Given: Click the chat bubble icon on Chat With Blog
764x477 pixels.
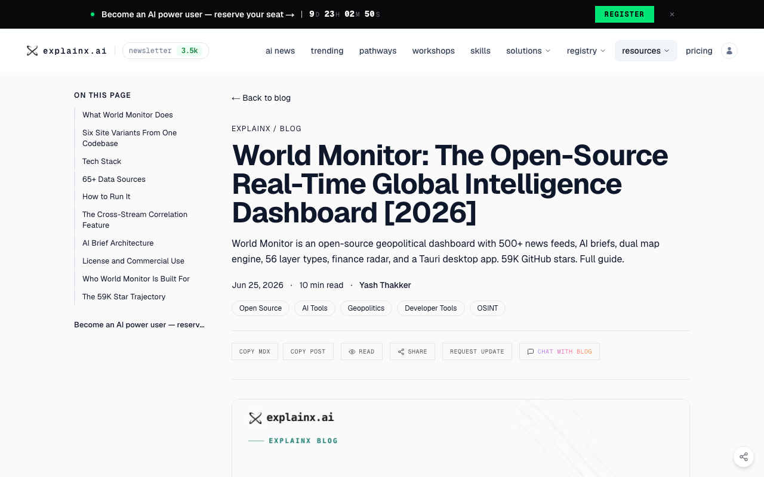Looking at the screenshot, I should [x=531, y=352].
